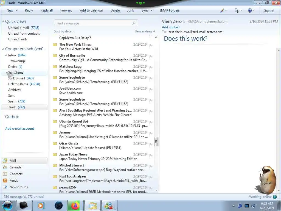Collapse the Inbox folder subtree
Viewport: 281px width, 211px height.
point(6,55)
